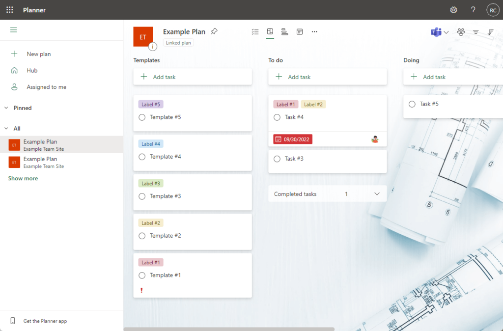503x331 pixels.
Task: Open the plan Members icon
Action: coord(461,32)
